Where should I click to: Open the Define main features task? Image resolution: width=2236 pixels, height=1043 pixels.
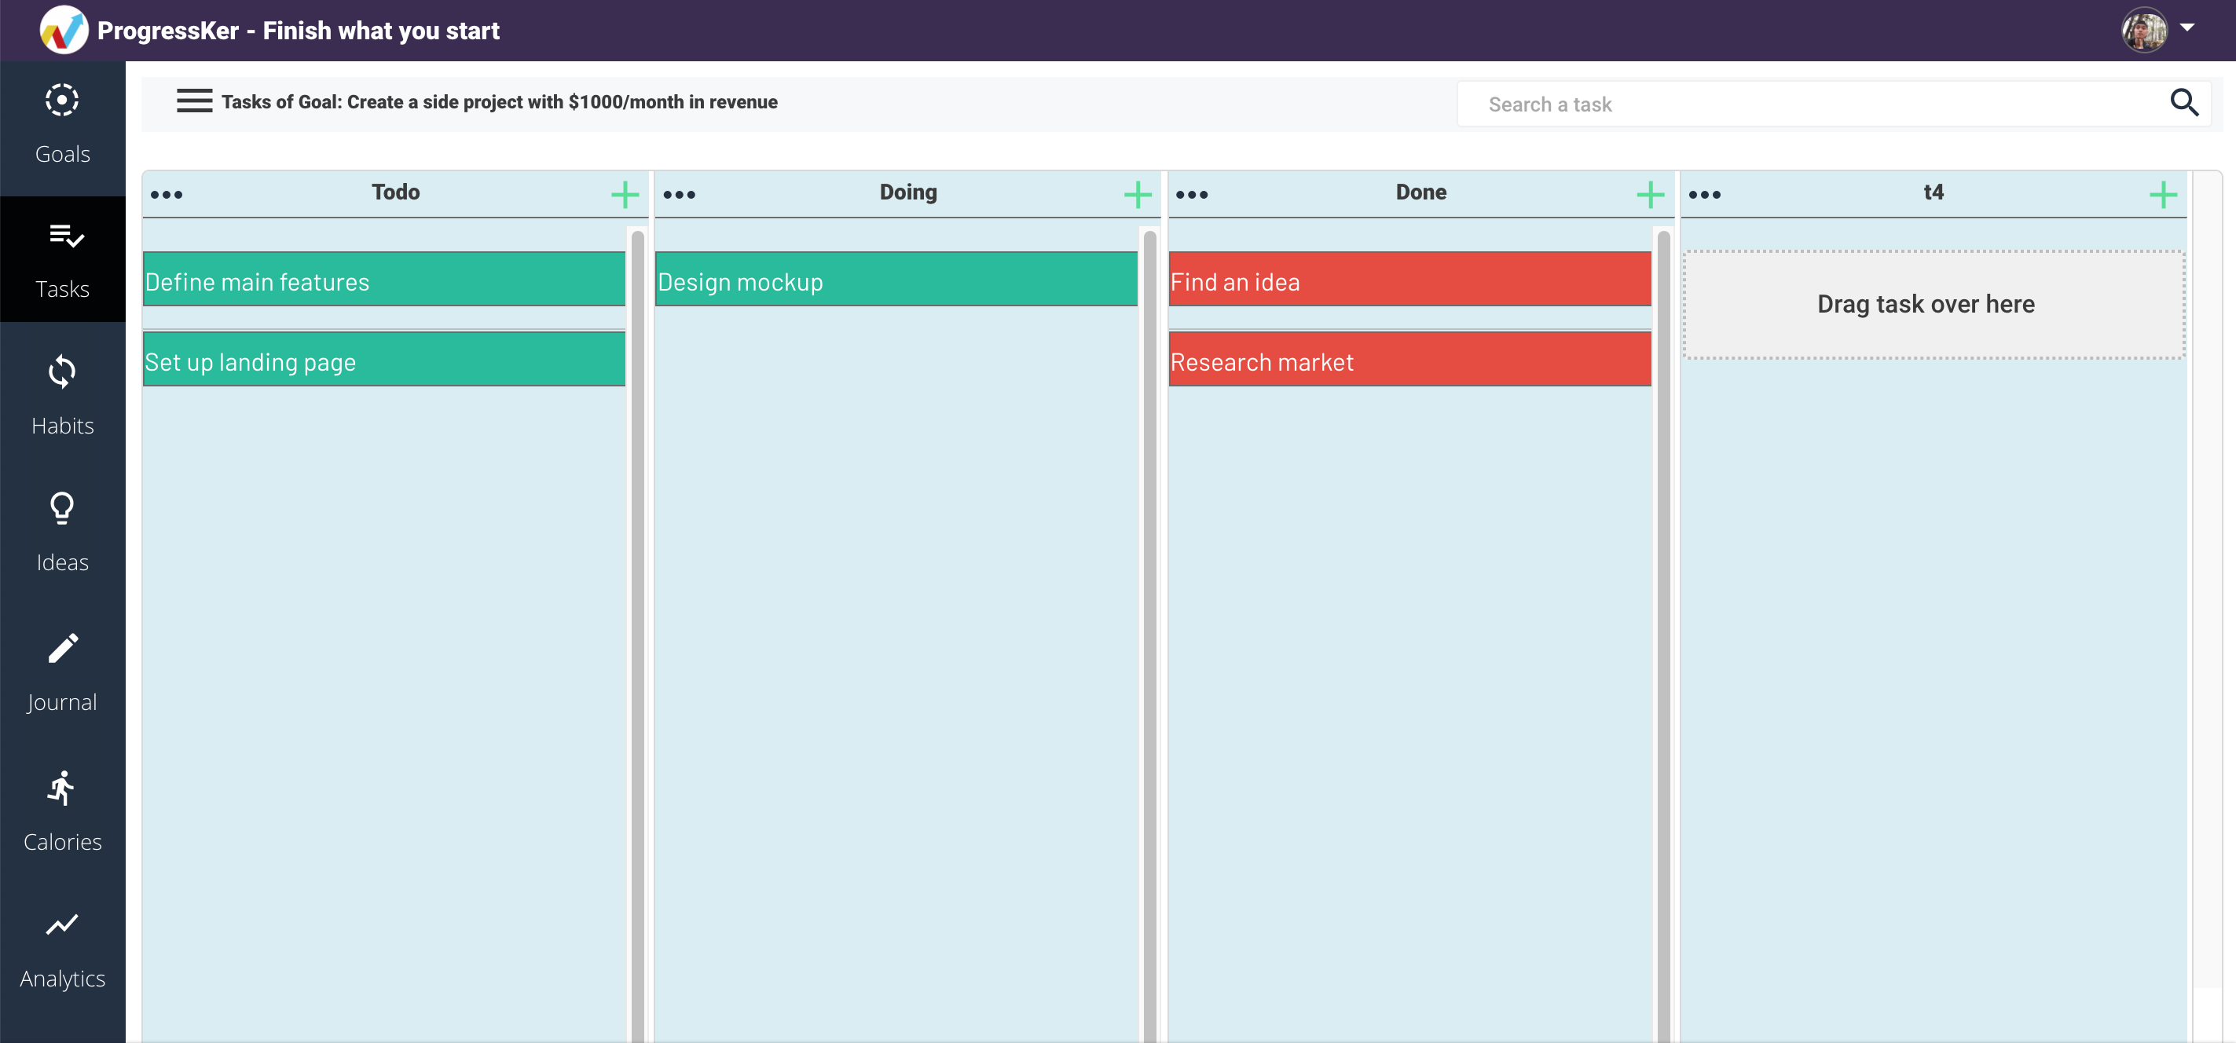click(383, 281)
